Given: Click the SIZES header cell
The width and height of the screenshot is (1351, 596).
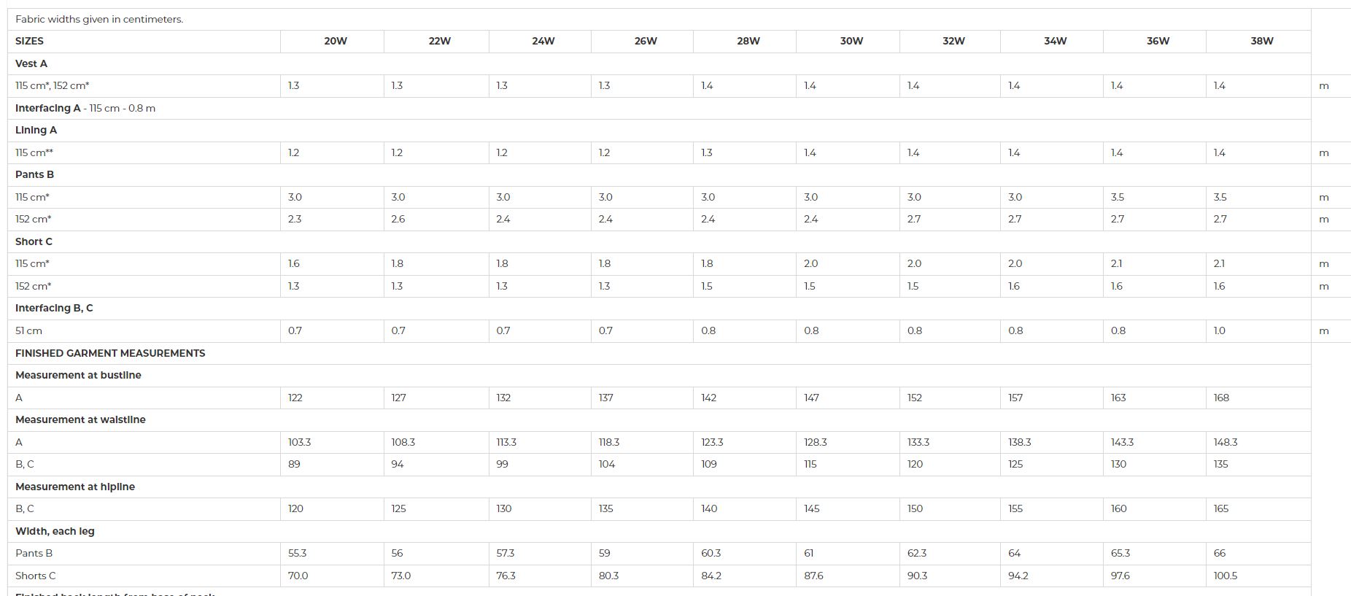Looking at the screenshot, I should 30,41.
